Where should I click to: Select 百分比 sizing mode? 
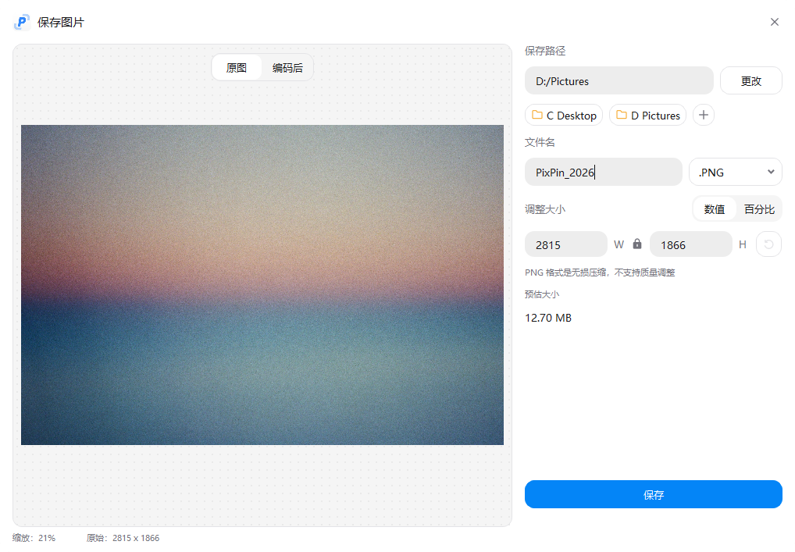click(x=757, y=208)
